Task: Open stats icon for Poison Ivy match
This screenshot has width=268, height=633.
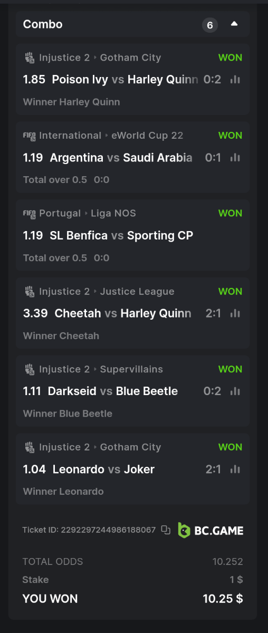Action: 235,80
